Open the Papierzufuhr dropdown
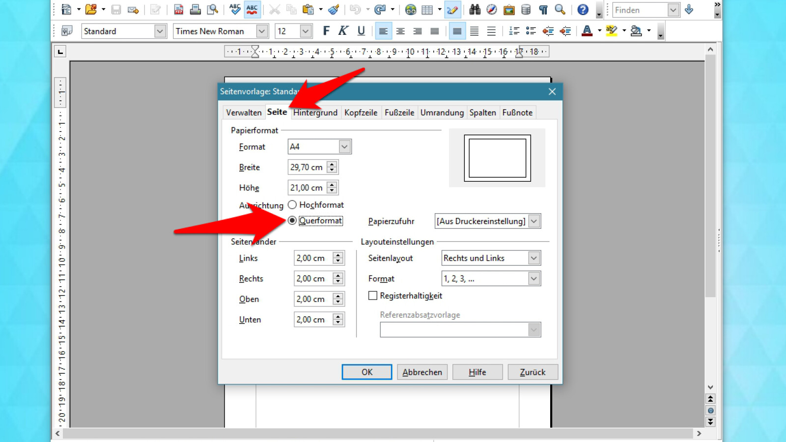This screenshot has height=442, width=786. 533,221
